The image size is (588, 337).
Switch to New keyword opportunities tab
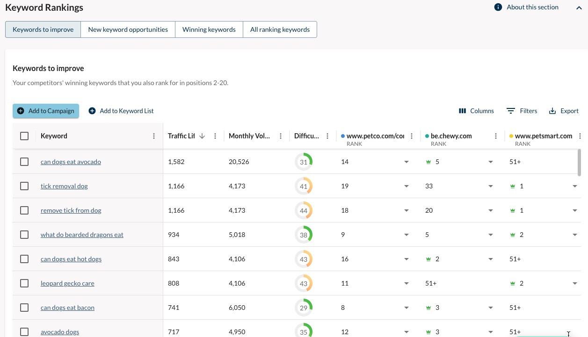[x=128, y=29]
